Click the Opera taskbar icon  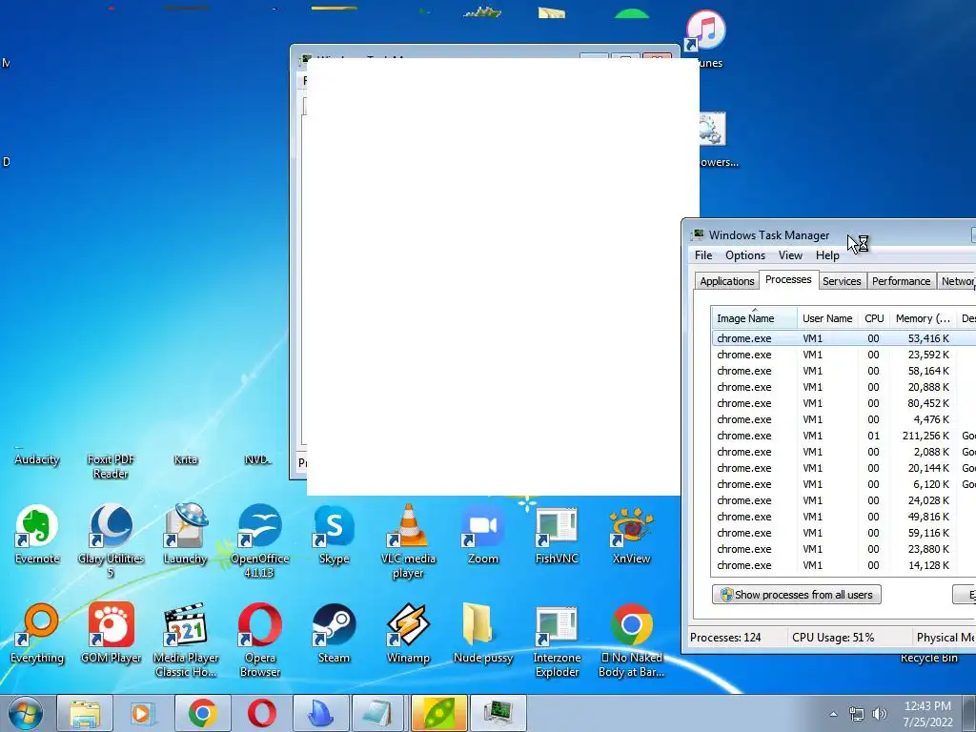coord(261,713)
